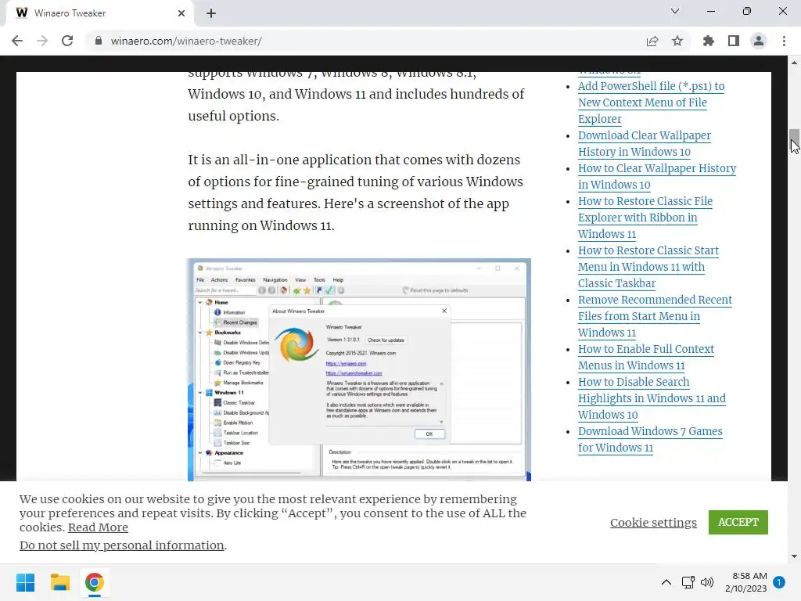Open a new browser tab
The width and height of the screenshot is (801, 601).
coord(211,13)
